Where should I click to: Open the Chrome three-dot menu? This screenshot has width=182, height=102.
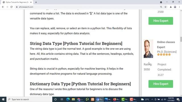[179, 7]
